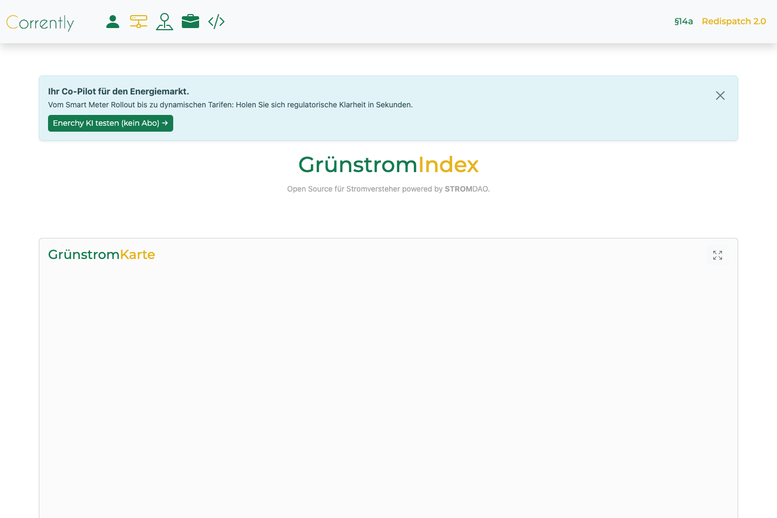Image resolution: width=777 pixels, height=518 pixels.
Task: Click the Enerchy KI testen button
Action: click(111, 123)
